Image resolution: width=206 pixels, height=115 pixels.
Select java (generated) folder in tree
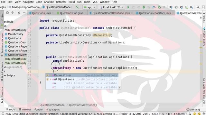click(x=13, y=67)
